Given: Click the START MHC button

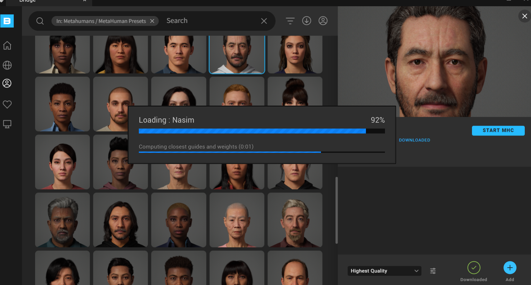Looking at the screenshot, I should point(498,131).
